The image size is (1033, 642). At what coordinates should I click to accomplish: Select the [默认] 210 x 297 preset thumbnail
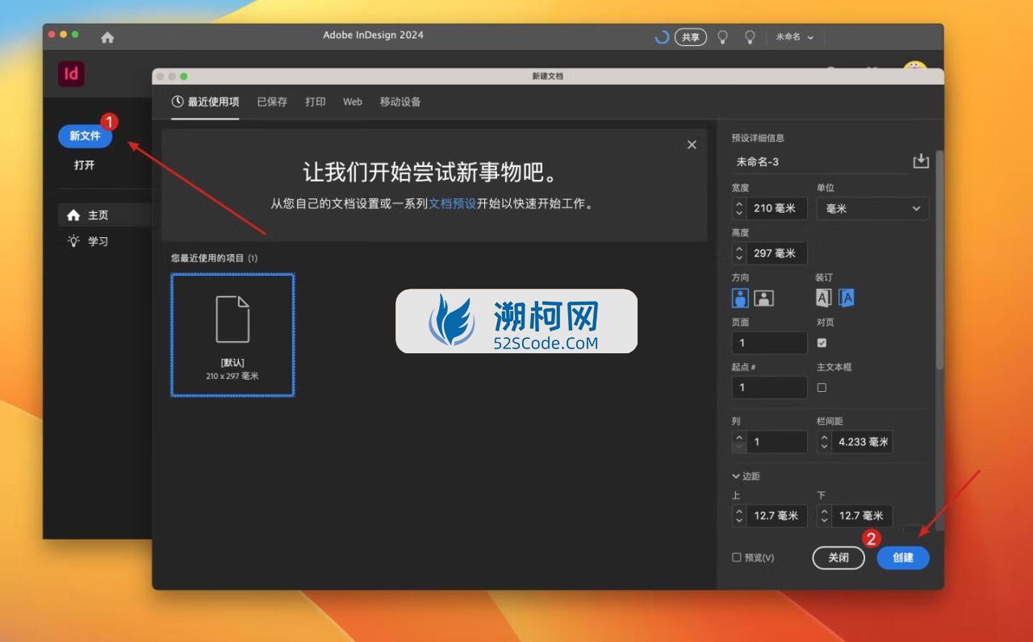pyautogui.click(x=232, y=335)
